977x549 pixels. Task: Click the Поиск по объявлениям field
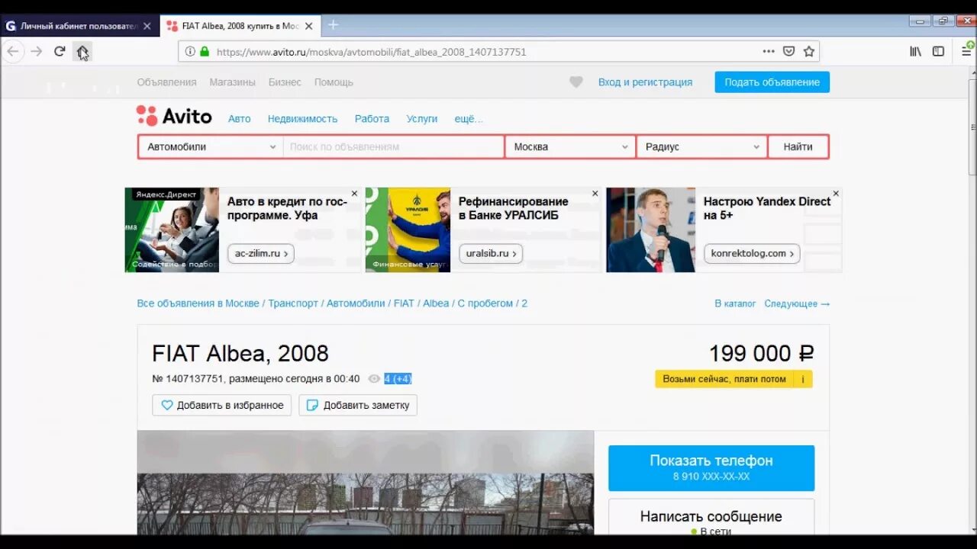click(393, 146)
